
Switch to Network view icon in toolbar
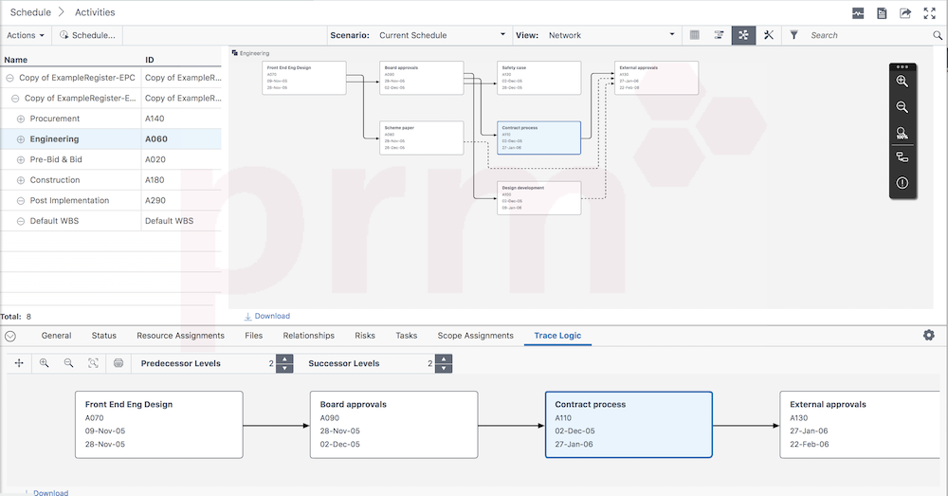[743, 35]
